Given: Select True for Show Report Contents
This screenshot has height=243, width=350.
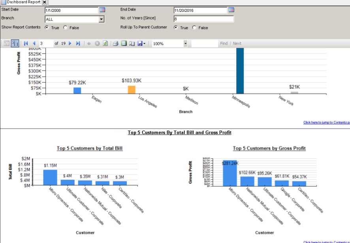Looking at the screenshot, I should pyautogui.click(x=47, y=28).
